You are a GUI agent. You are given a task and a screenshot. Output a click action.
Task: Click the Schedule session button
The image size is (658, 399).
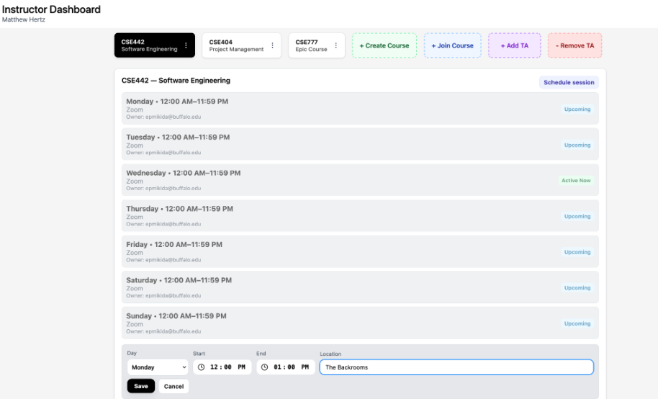[569, 82]
